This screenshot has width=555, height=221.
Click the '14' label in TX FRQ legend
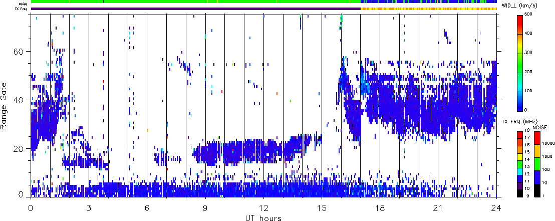click(526, 160)
